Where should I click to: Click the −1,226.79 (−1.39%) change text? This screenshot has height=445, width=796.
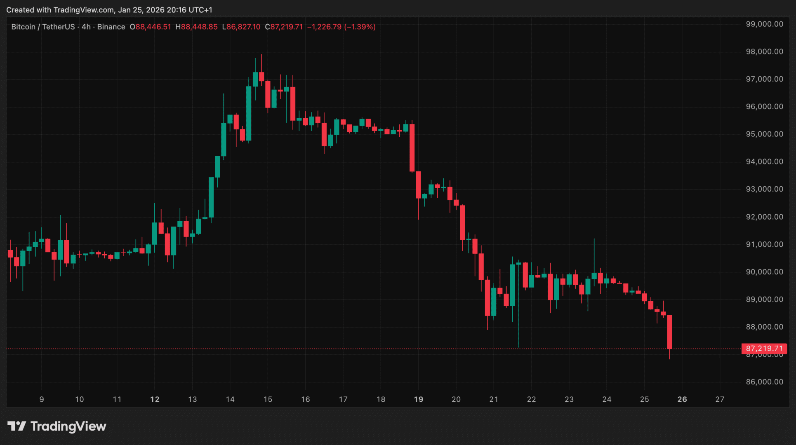[x=341, y=27]
